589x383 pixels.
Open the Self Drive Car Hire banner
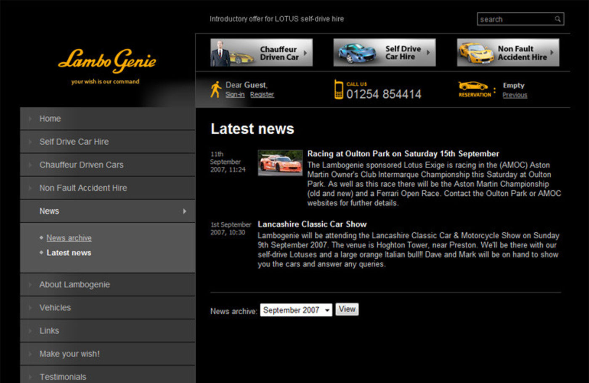click(384, 53)
